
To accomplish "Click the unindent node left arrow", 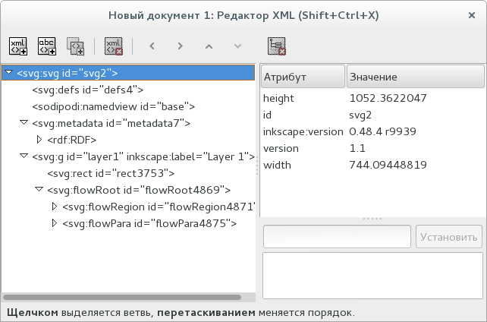I will pyautogui.click(x=152, y=46).
